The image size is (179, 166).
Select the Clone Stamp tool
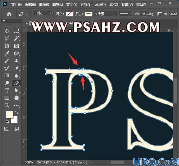pyautogui.click(x=16, y=61)
